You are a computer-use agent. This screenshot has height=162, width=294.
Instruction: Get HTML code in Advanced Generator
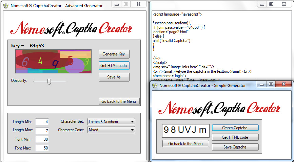(x=114, y=66)
